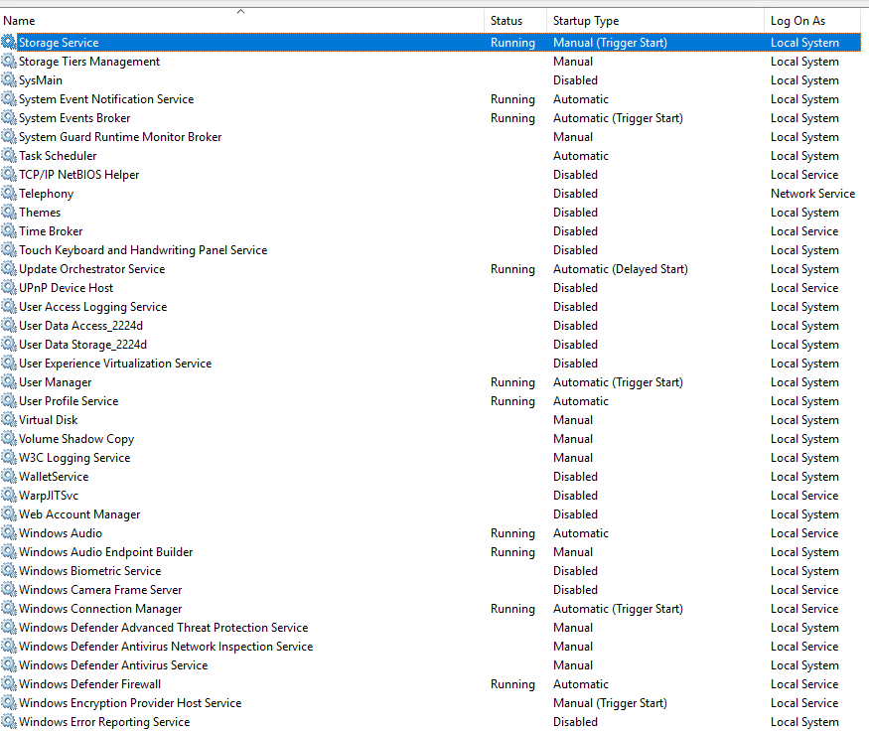Select the Windows Defender Antivirus Service row
869x731 pixels.
click(x=430, y=664)
